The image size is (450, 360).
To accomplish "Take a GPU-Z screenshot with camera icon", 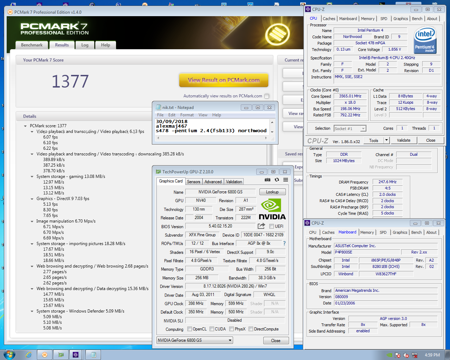I will click(x=268, y=180).
